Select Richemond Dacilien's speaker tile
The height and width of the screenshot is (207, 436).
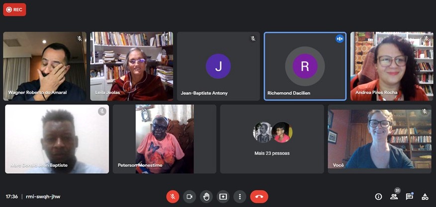coord(305,67)
